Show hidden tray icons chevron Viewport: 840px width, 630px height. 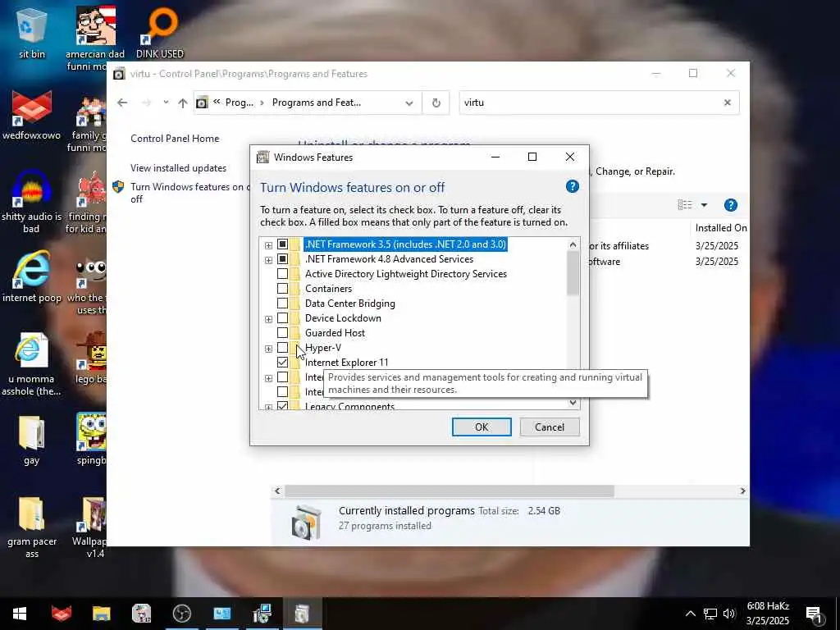[691, 614]
